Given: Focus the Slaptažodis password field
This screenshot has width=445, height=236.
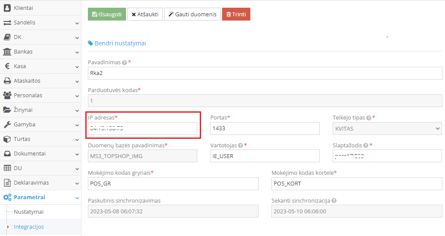Looking at the screenshot, I should tap(387, 156).
